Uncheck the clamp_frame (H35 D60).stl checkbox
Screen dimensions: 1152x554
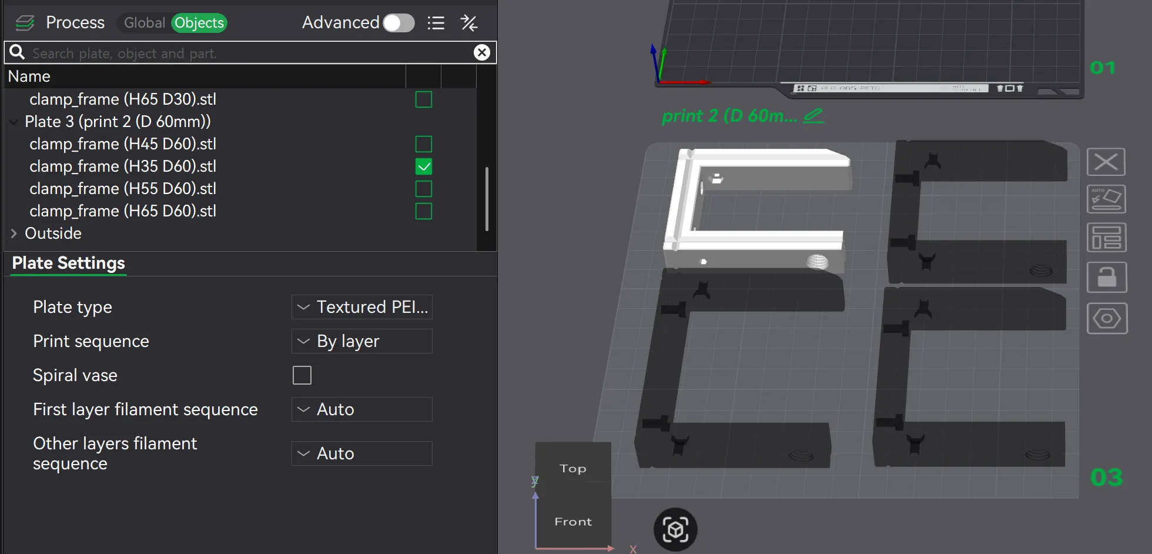[x=423, y=166]
